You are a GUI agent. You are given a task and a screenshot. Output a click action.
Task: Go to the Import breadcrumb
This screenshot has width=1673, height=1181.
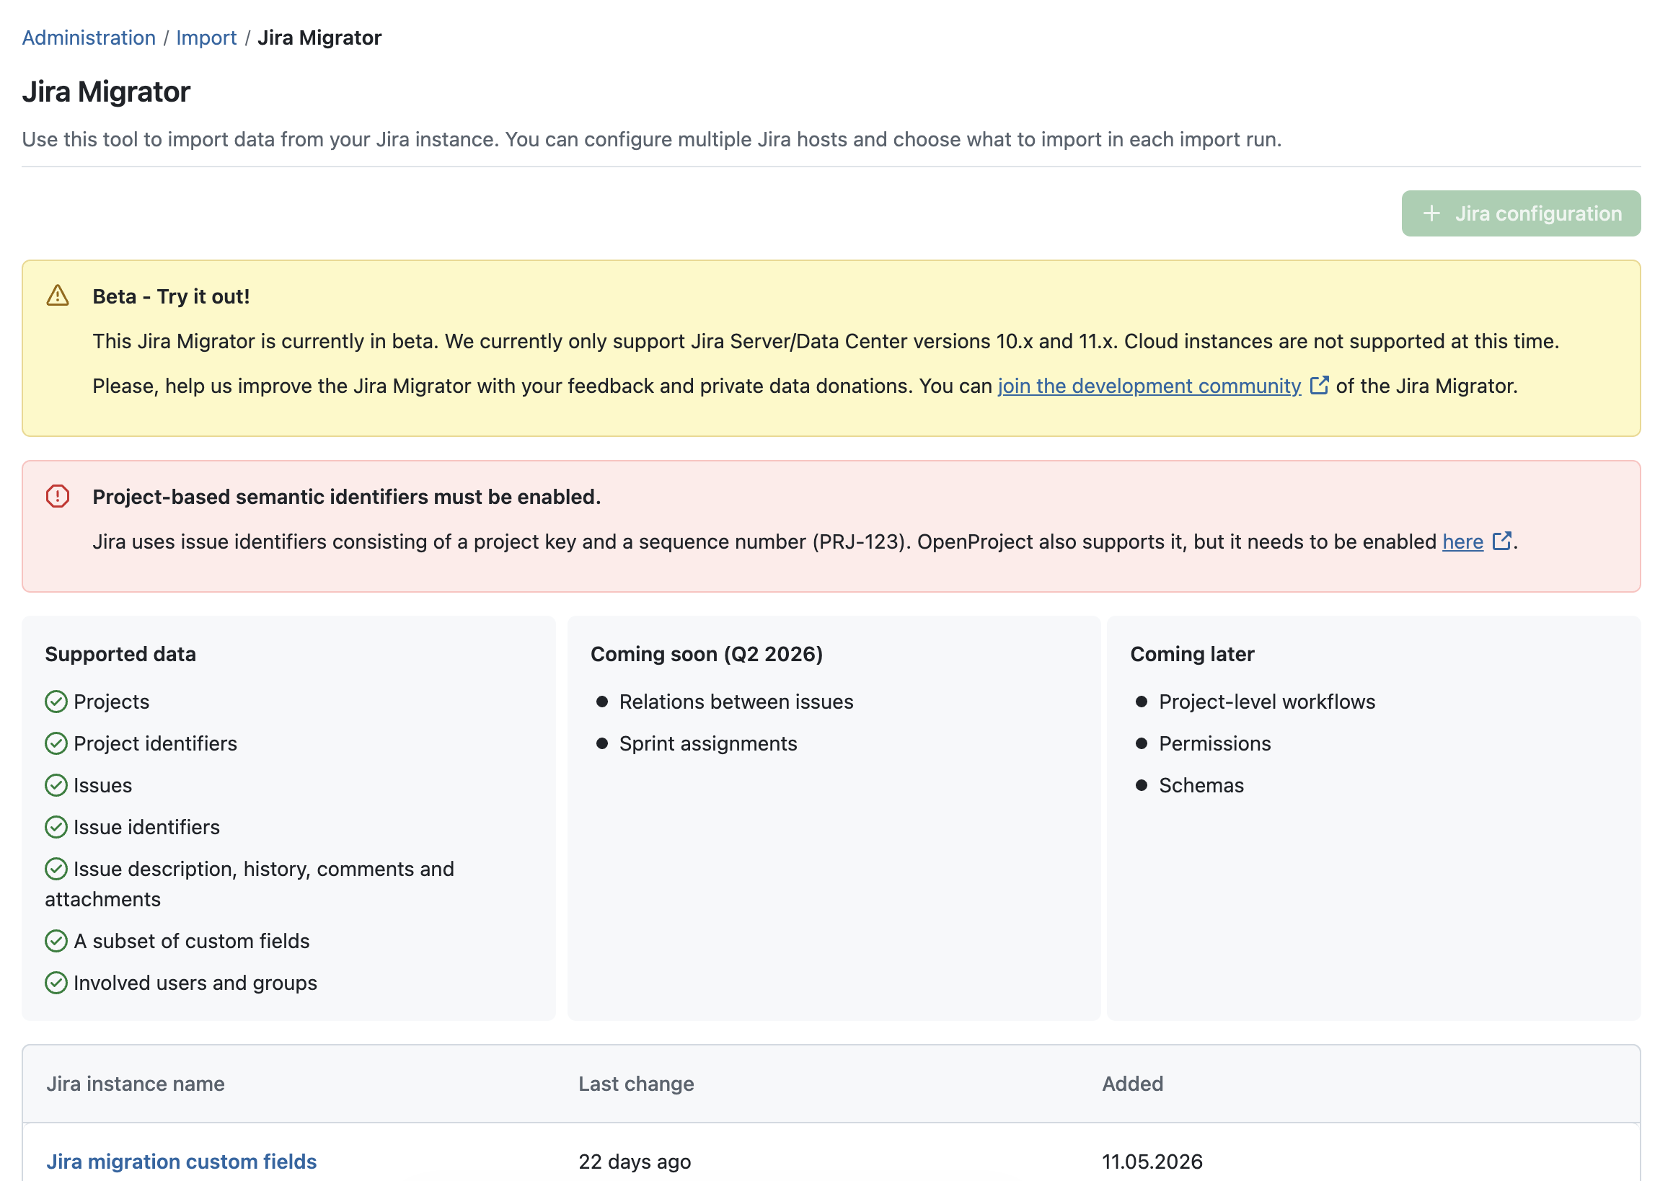[206, 38]
